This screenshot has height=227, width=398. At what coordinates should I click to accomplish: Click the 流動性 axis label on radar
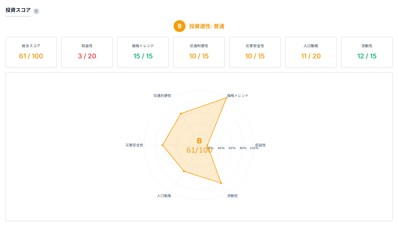232,196
